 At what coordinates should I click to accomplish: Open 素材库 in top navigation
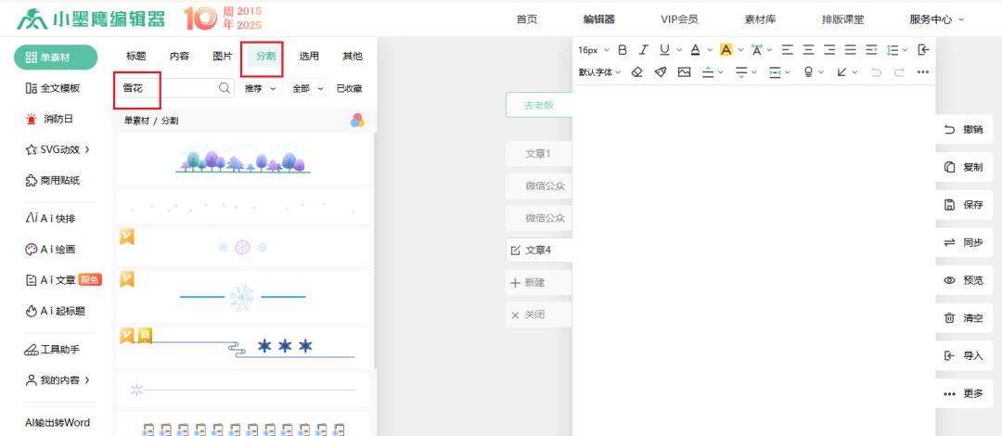[x=761, y=19]
